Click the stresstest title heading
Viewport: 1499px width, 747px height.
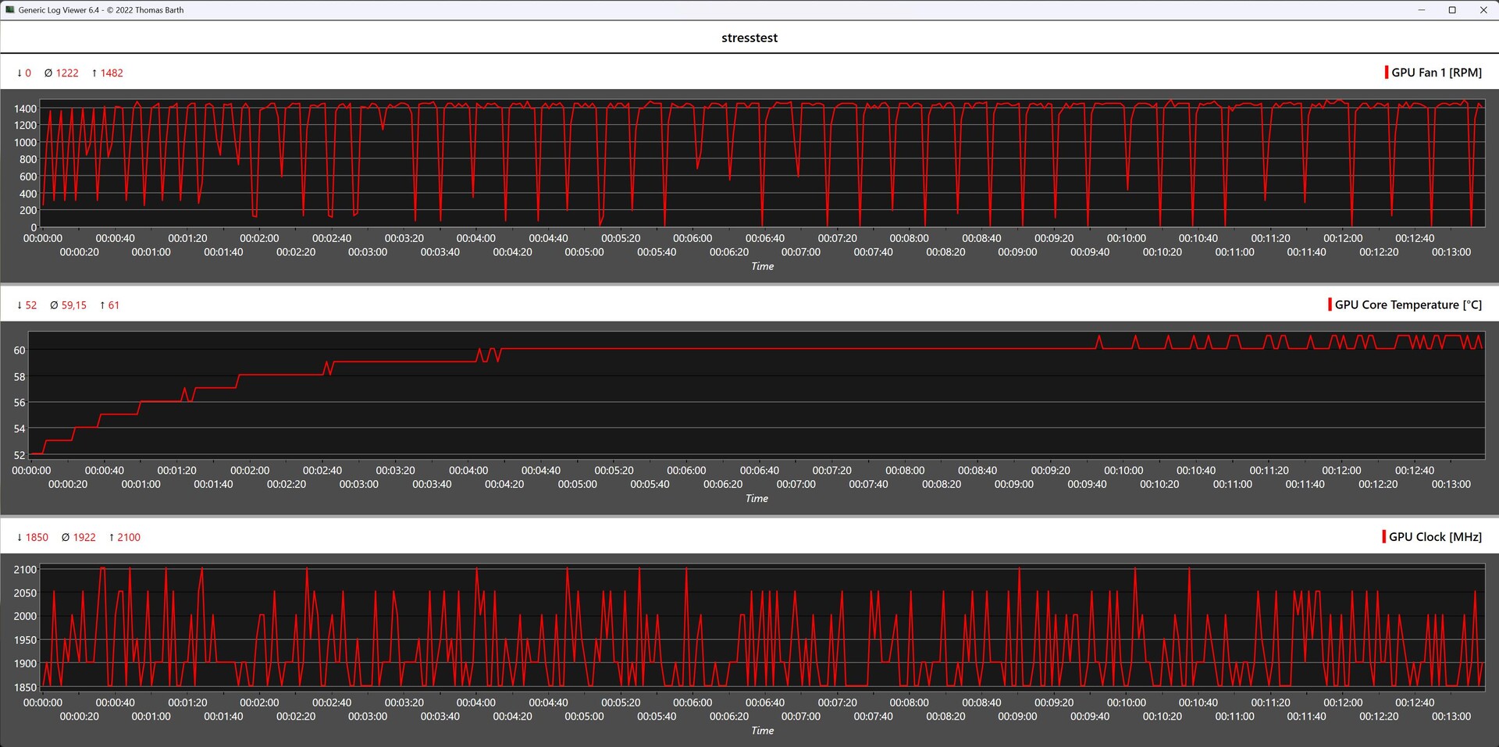tap(749, 37)
